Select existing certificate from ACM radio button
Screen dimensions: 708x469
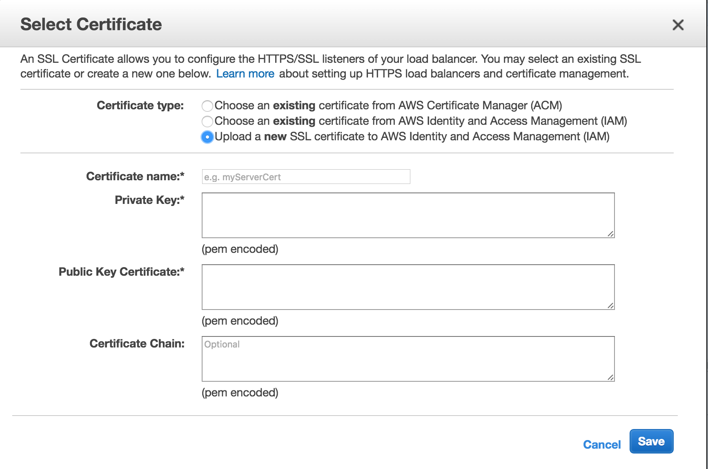point(207,106)
